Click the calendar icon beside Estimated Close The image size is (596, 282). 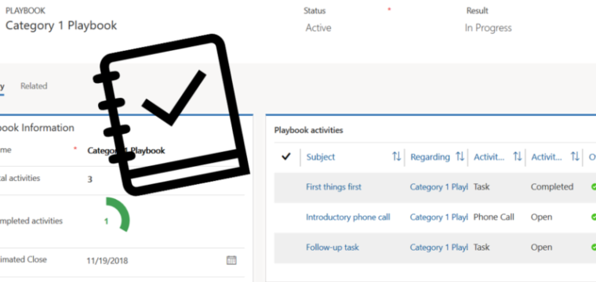(x=231, y=260)
